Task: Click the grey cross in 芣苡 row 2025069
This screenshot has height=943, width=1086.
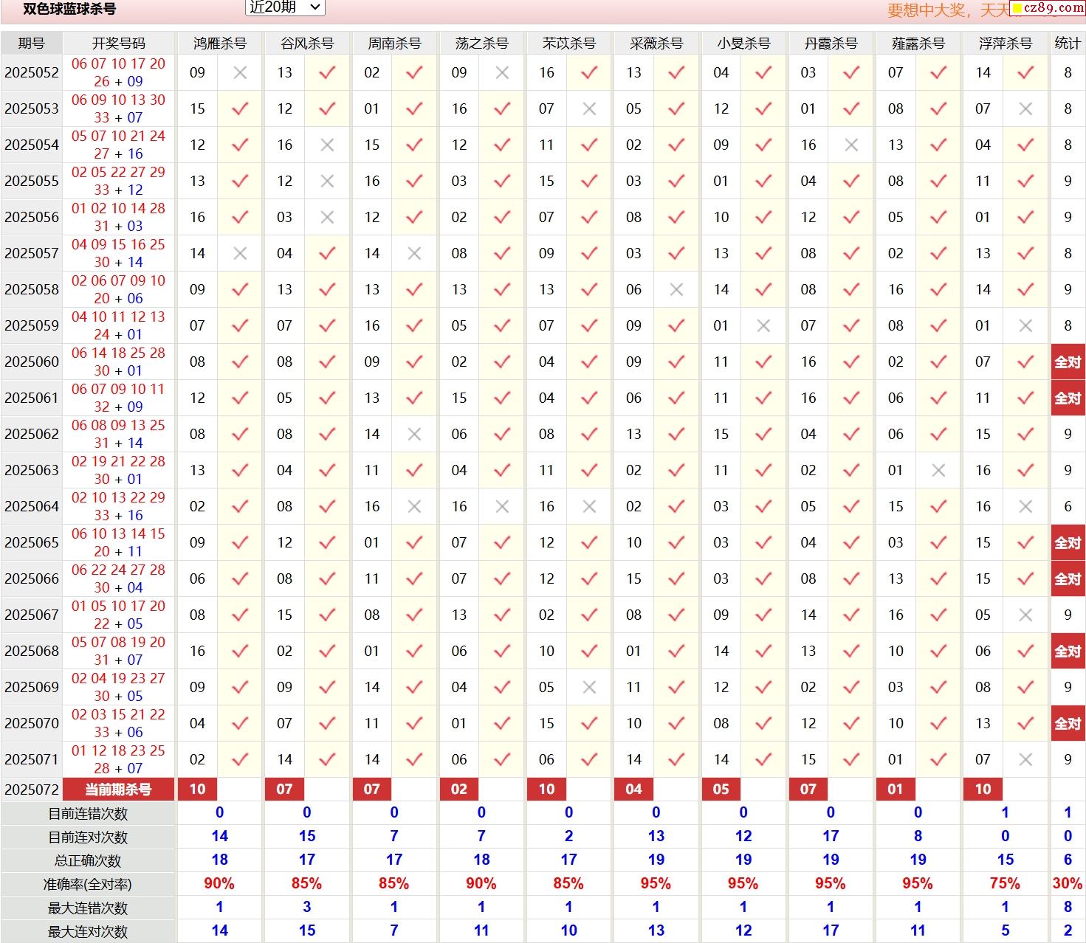Action: tap(589, 687)
